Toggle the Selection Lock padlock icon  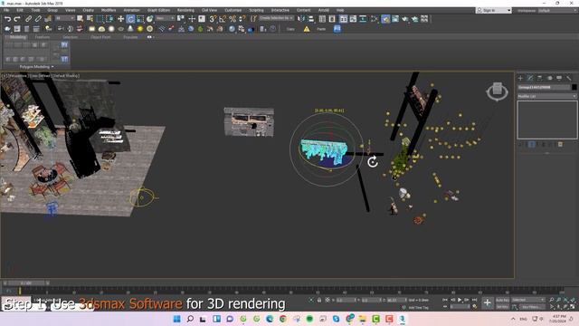click(x=319, y=300)
